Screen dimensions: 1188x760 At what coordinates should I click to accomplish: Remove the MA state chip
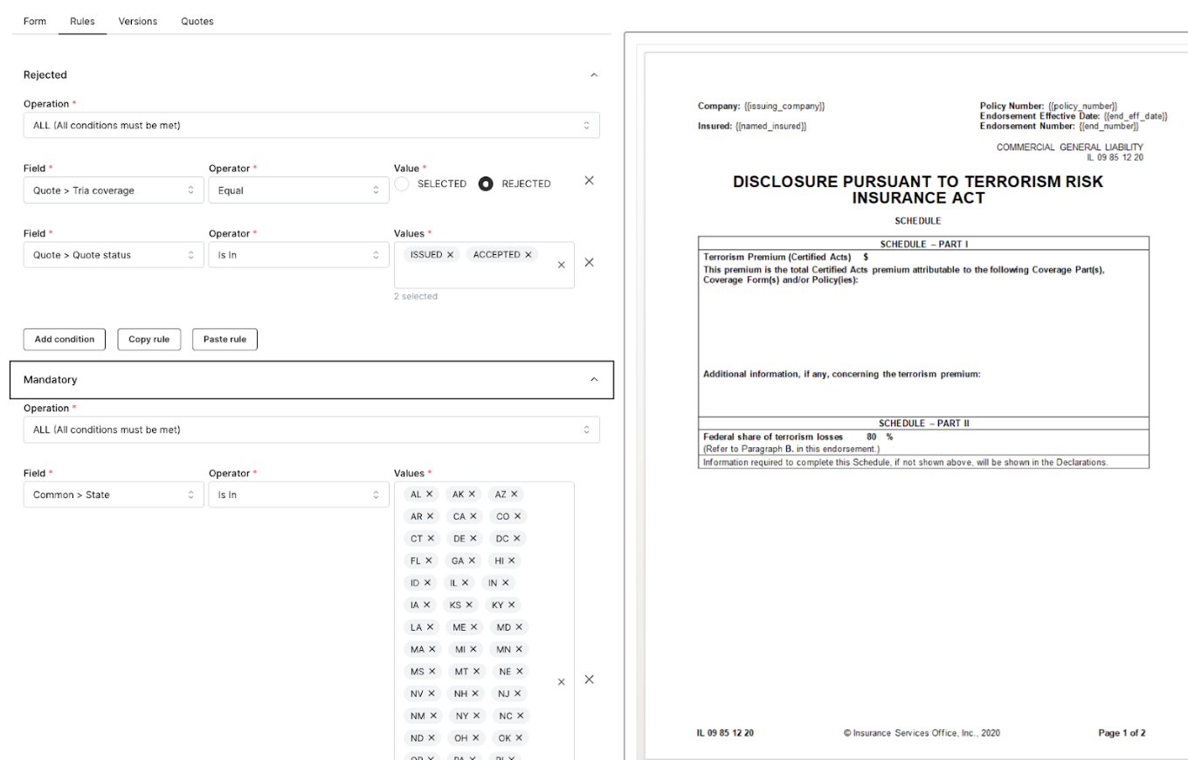[x=432, y=649]
